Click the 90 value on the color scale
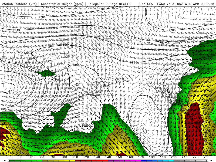This screenshot has height=162, width=216. 53,157
